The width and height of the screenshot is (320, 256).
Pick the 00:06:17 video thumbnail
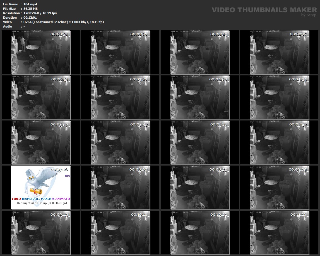pyautogui.click(x=200, y=142)
